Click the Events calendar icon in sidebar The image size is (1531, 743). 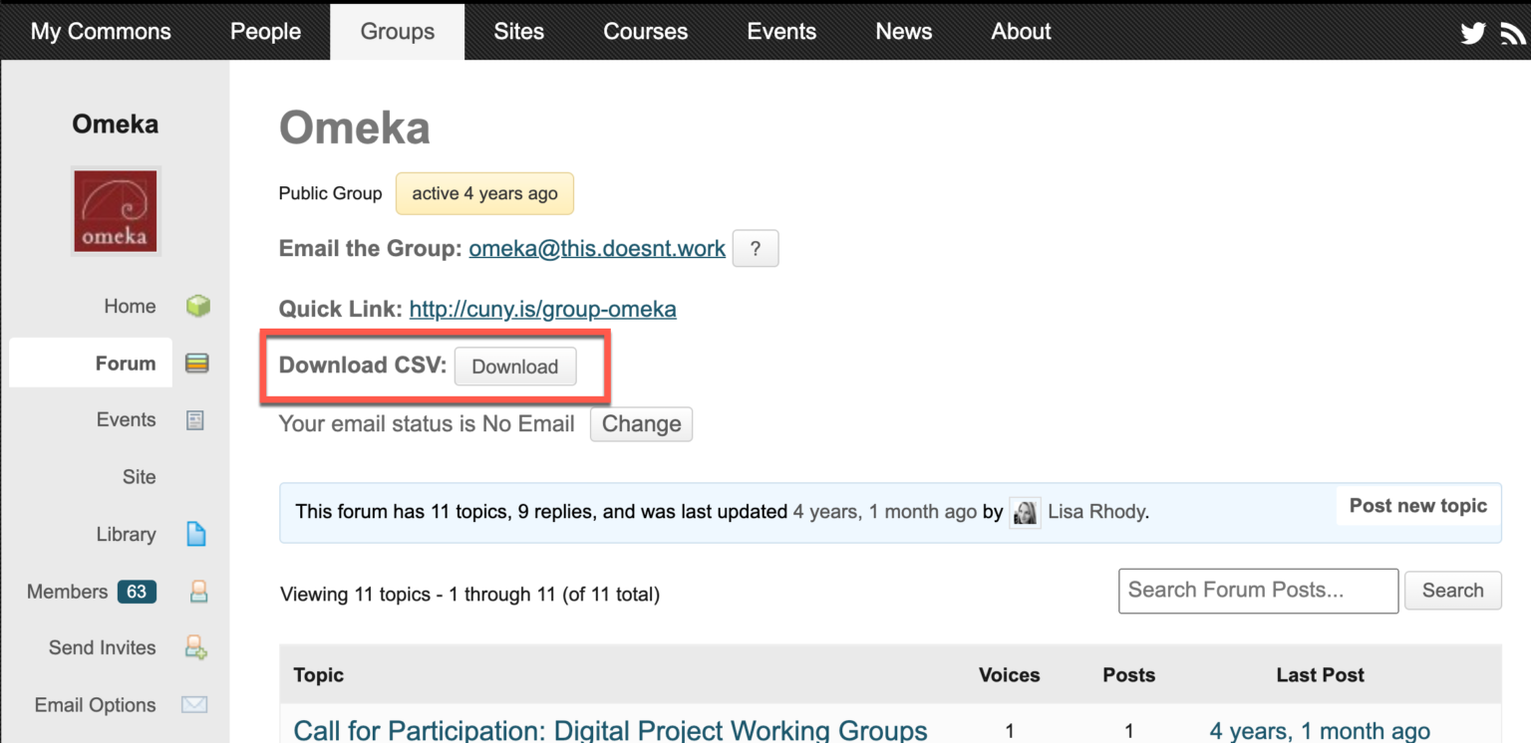pos(195,420)
